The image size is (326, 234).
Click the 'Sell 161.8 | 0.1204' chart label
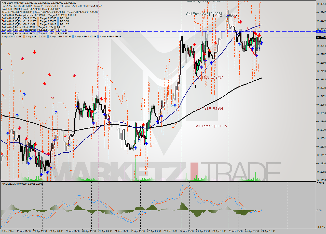tap(210, 108)
